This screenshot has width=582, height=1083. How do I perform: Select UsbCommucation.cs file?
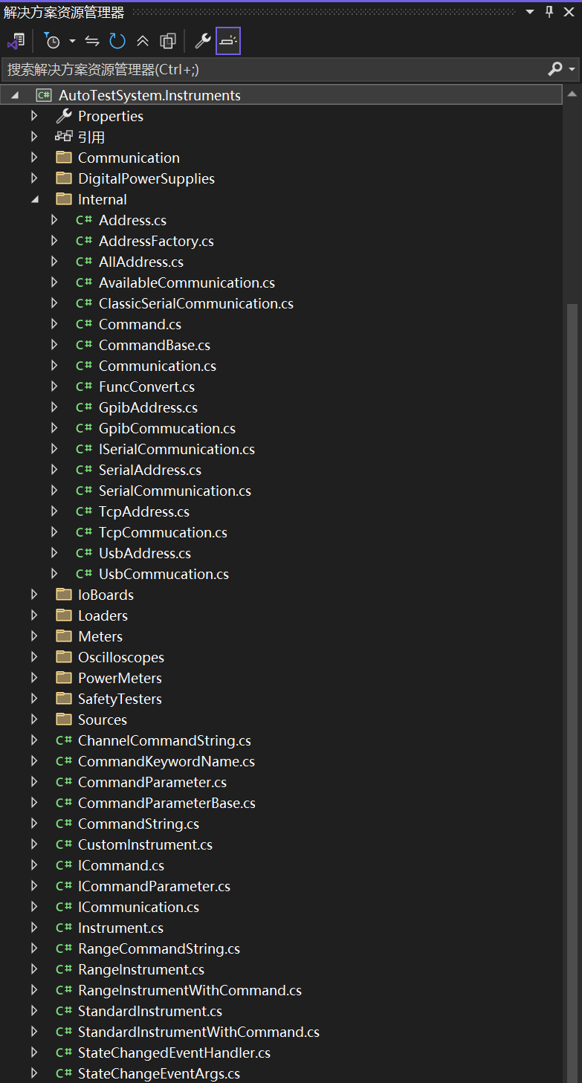pyautogui.click(x=164, y=574)
